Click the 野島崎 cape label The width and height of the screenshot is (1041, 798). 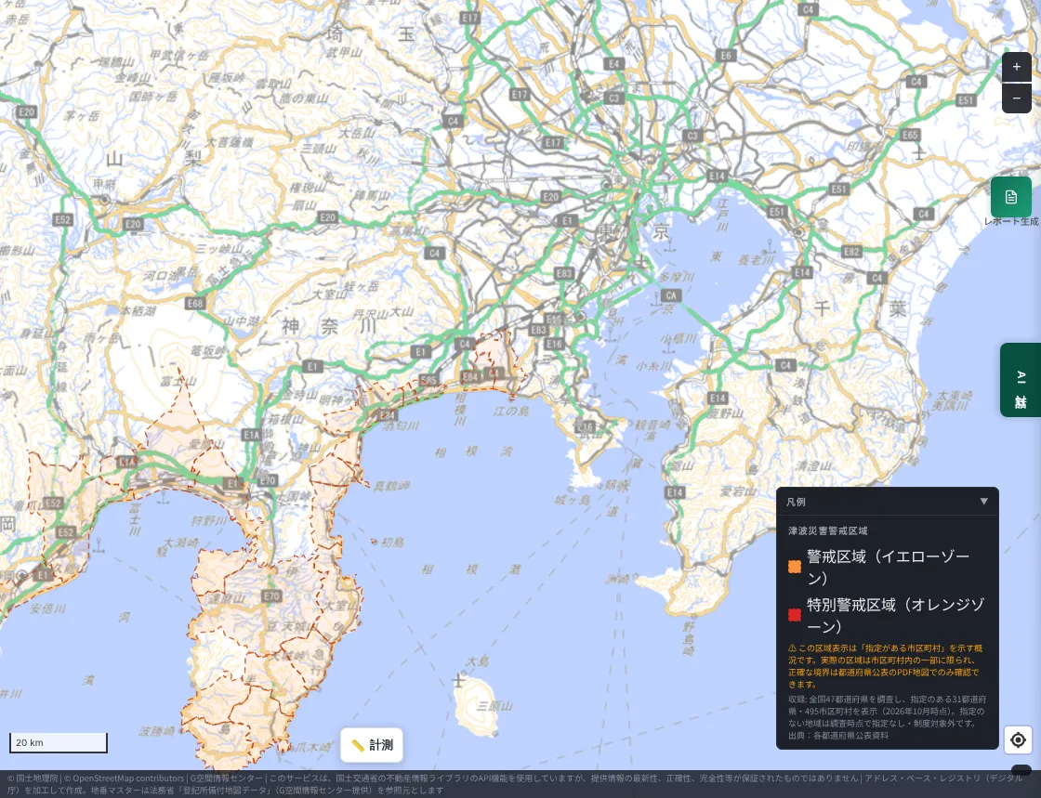click(689, 639)
